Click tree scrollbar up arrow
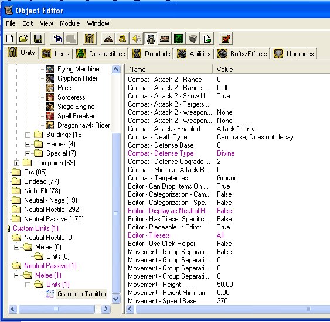The width and height of the screenshot is (330, 322). pos(115,69)
